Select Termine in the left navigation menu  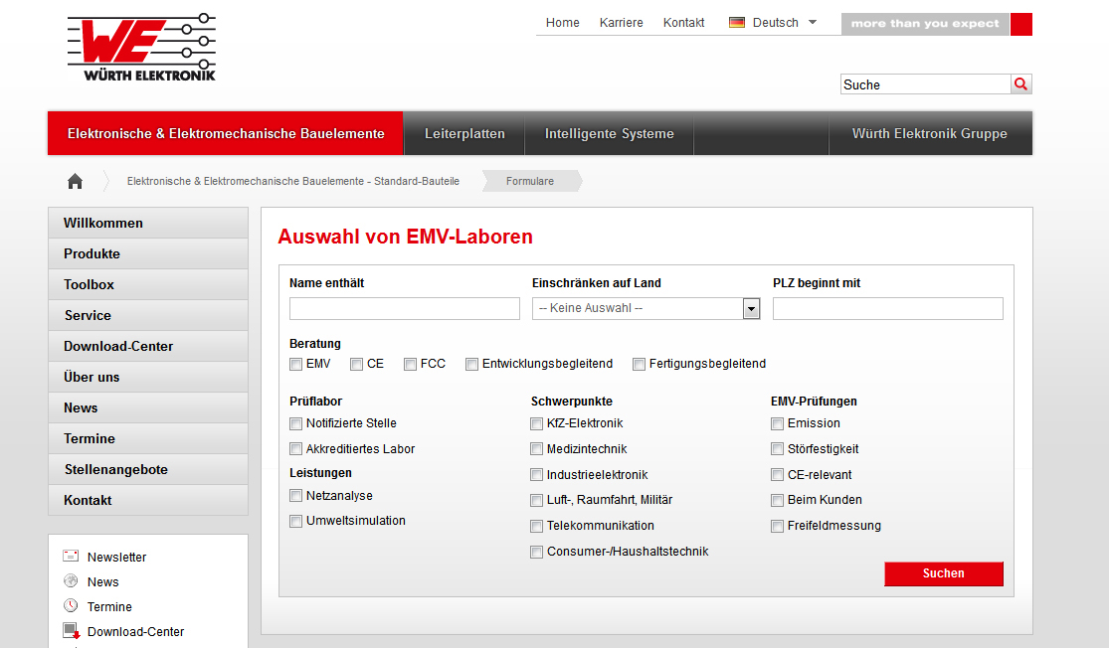tap(148, 439)
